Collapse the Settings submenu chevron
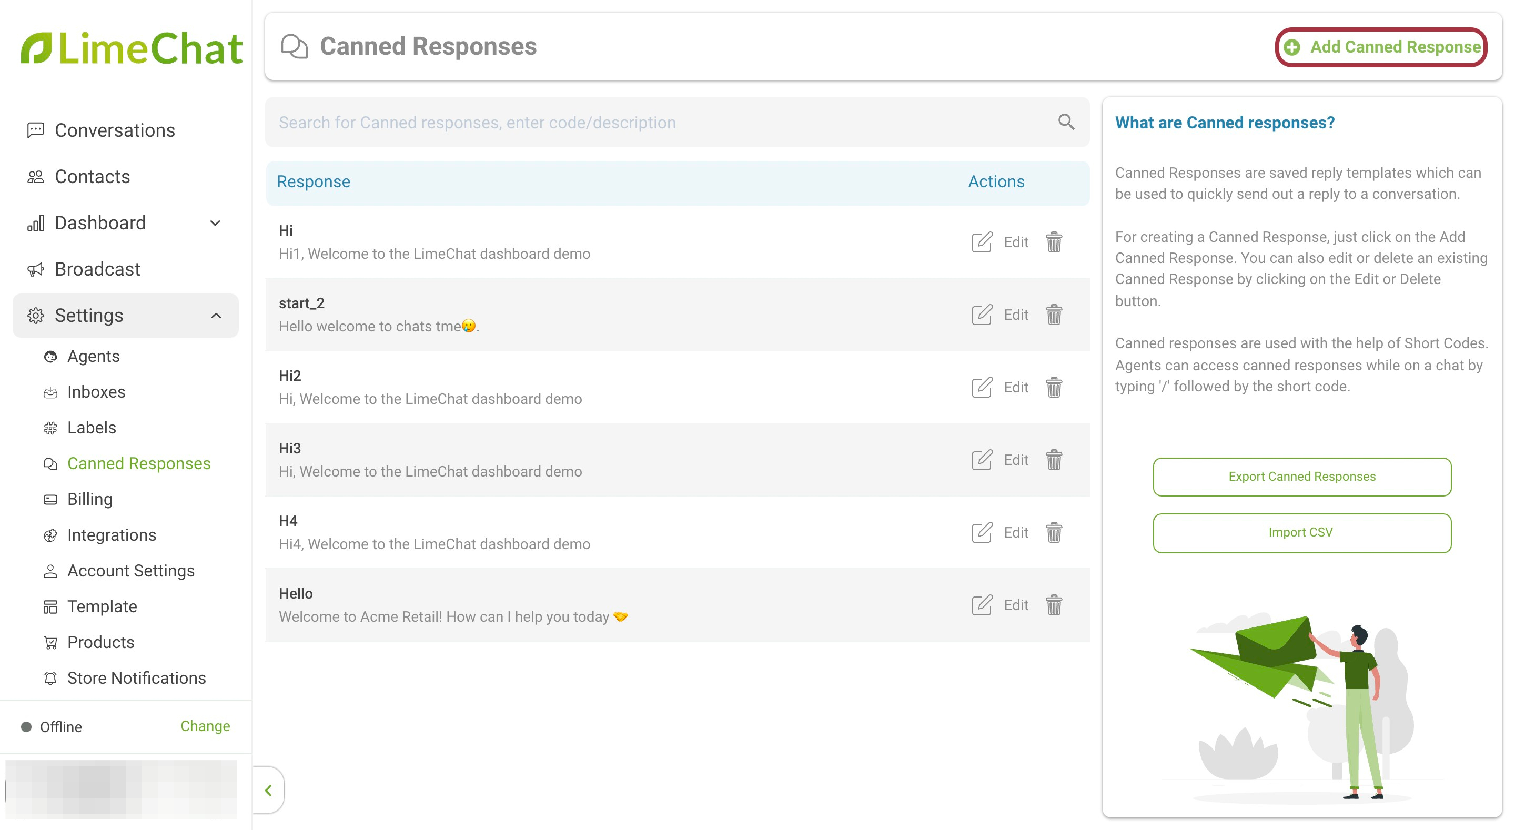Image resolution: width=1515 pixels, height=830 pixels. (216, 315)
